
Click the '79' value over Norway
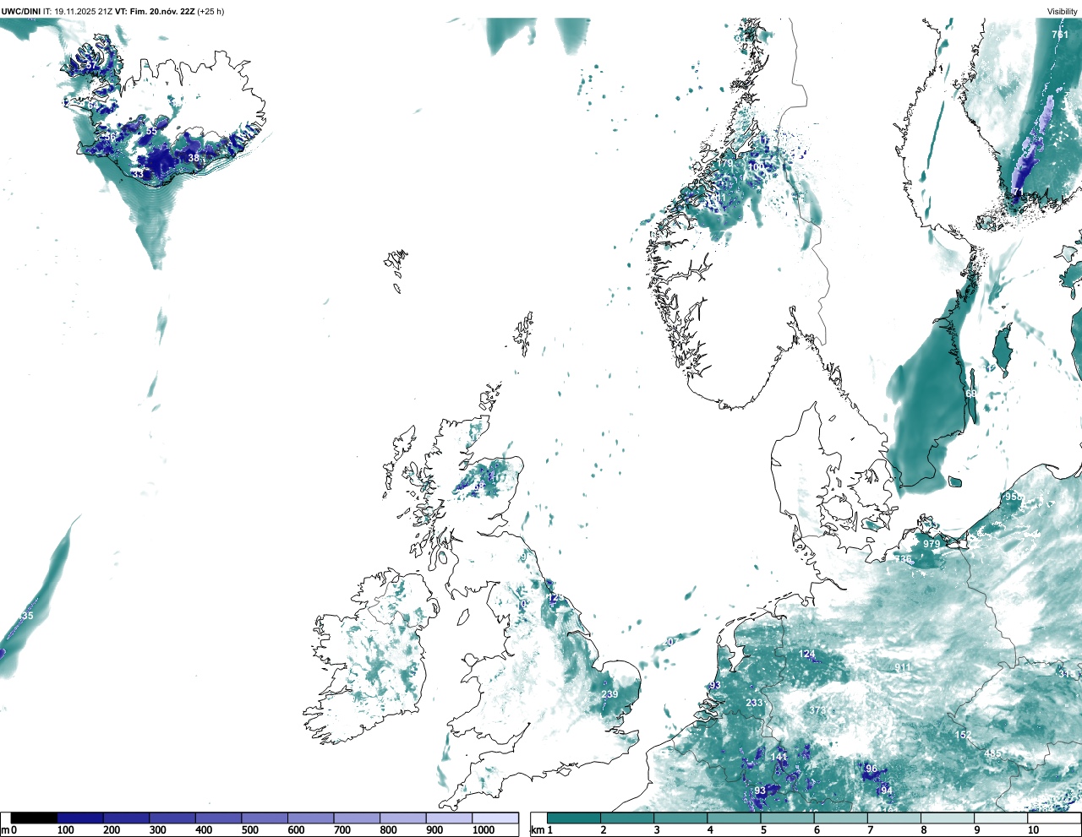727,164
